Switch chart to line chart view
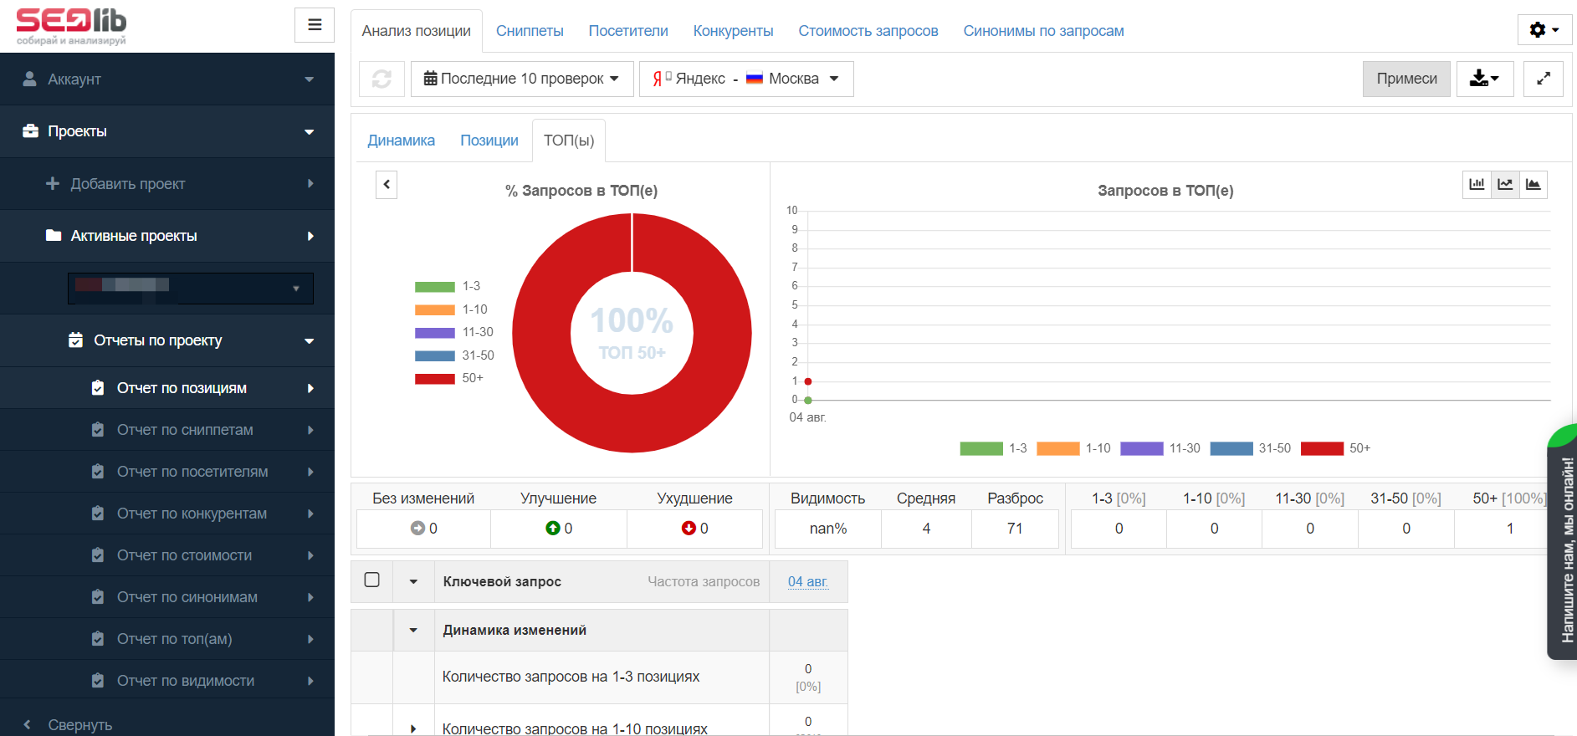The image size is (1577, 736). point(1505,184)
